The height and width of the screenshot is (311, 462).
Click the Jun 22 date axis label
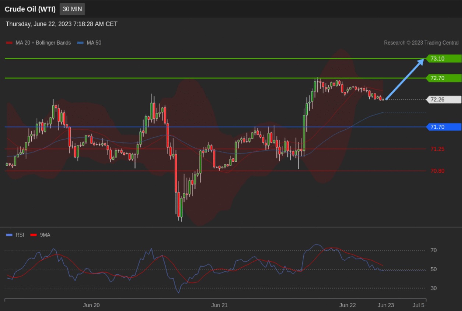[348, 305]
